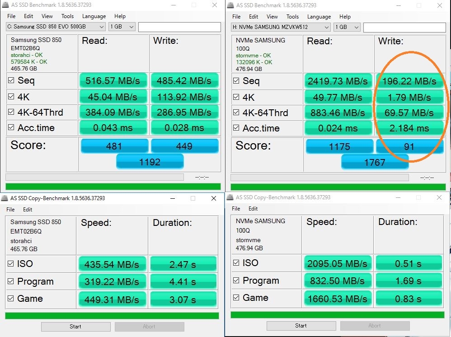451x337 pixels.
Task: Toggle Program checkbox in NVMe copy benchmark
Action: coord(236,281)
